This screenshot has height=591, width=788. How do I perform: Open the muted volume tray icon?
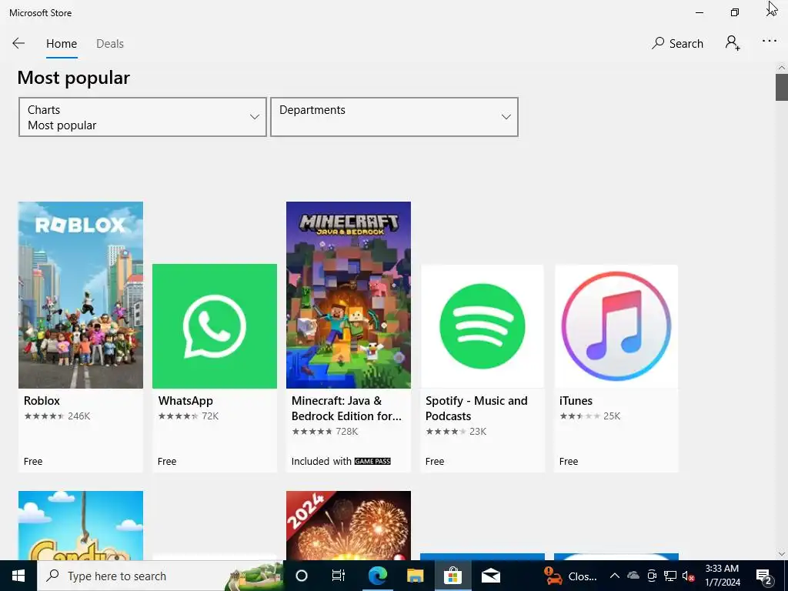[689, 576]
